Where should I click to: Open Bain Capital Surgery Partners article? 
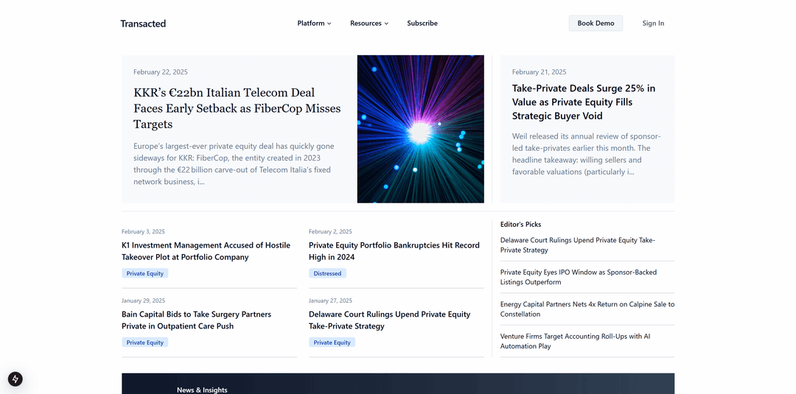pos(197,320)
